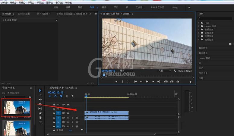Viewport: 234px width, 136px height.
Task: Open the 窗口(W) menu
Action: tap(59, 2)
